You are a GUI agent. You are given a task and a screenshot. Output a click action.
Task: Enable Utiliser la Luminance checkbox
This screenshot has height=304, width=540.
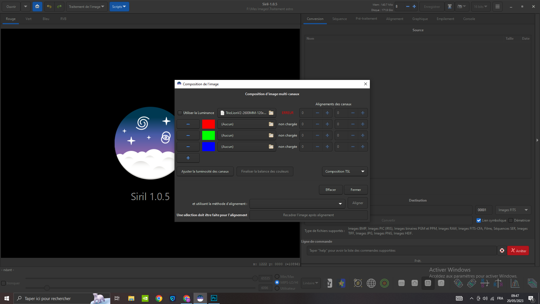pyautogui.click(x=180, y=113)
